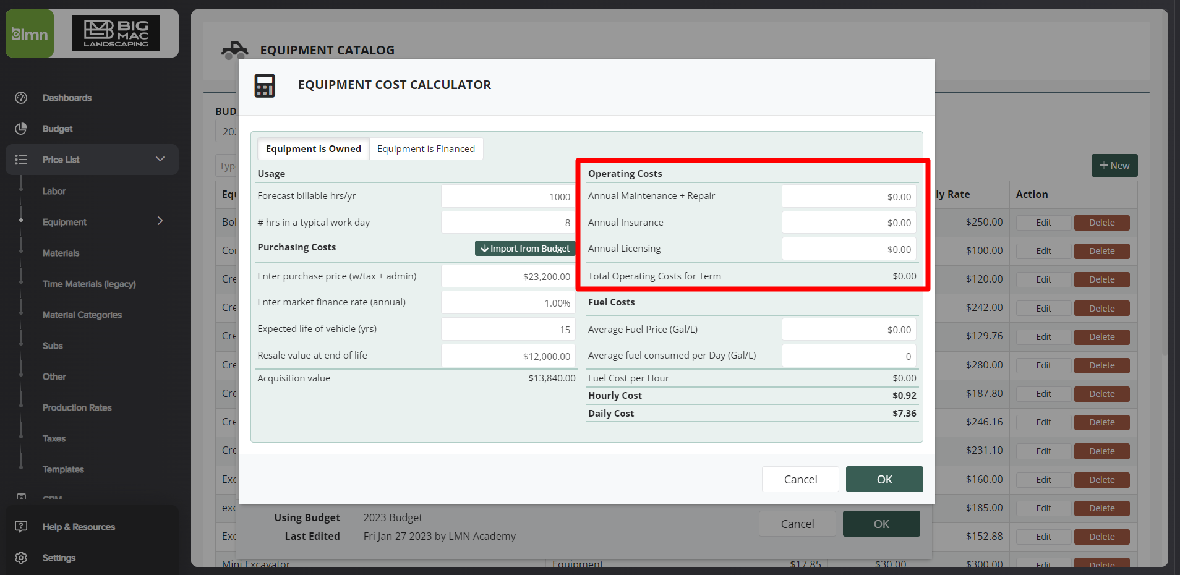The width and height of the screenshot is (1180, 575).
Task: Open the Big Mac Landscaping company logo
Action: (116, 33)
